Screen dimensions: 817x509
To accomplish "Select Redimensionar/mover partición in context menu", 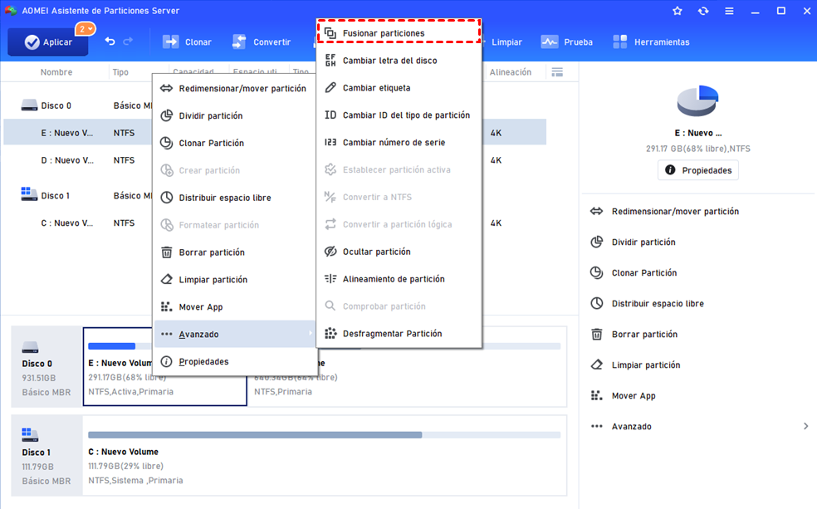I will [x=234, y=89].
